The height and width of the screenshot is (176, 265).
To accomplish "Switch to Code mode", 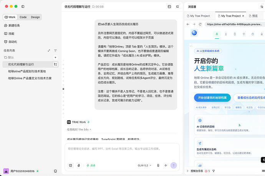I will click(x=23, y=17).
